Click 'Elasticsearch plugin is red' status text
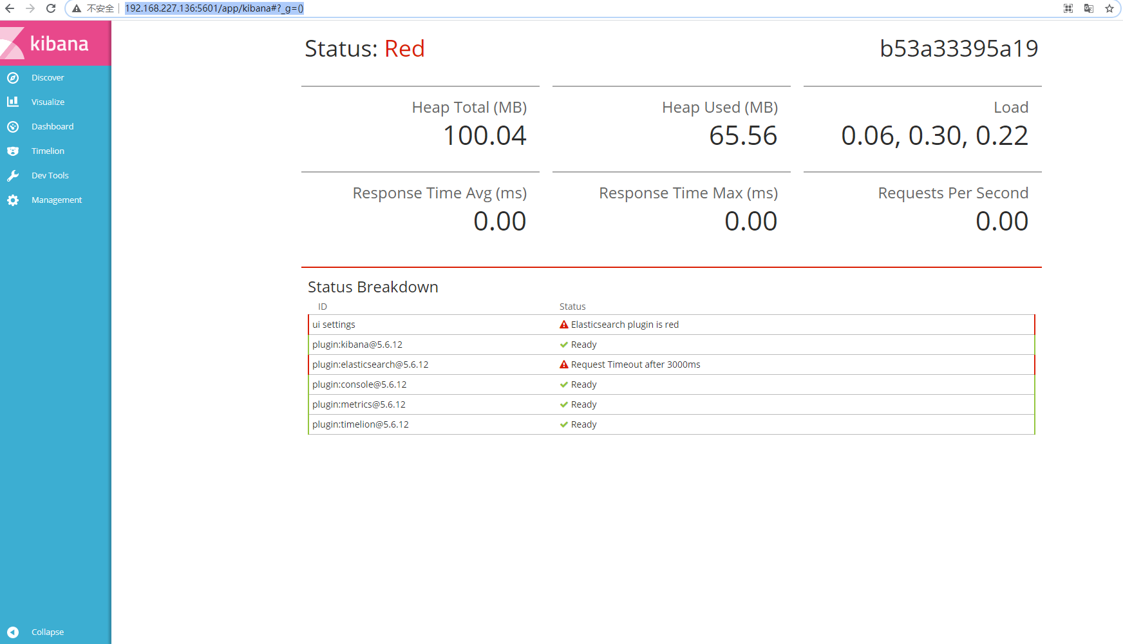 tap(625, 325)
